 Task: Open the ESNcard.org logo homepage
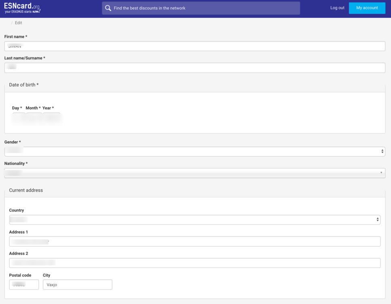coord(22,8)
